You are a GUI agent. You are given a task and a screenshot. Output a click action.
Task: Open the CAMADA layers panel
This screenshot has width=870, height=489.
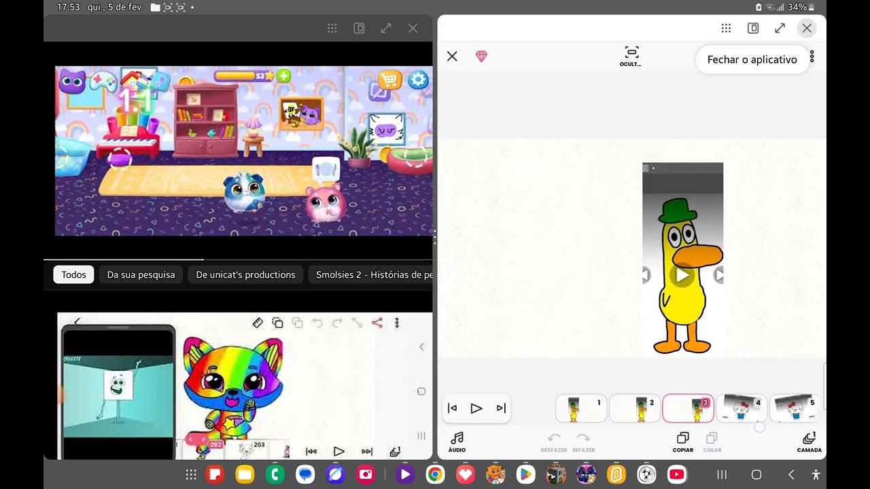[x=809, y=442]
